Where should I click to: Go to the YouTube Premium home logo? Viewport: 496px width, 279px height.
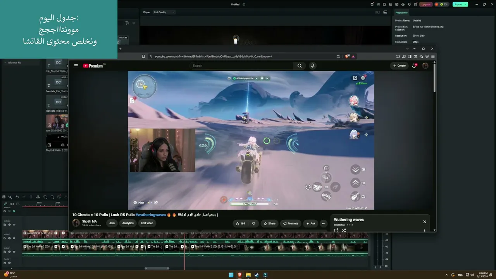pos(93,66)
